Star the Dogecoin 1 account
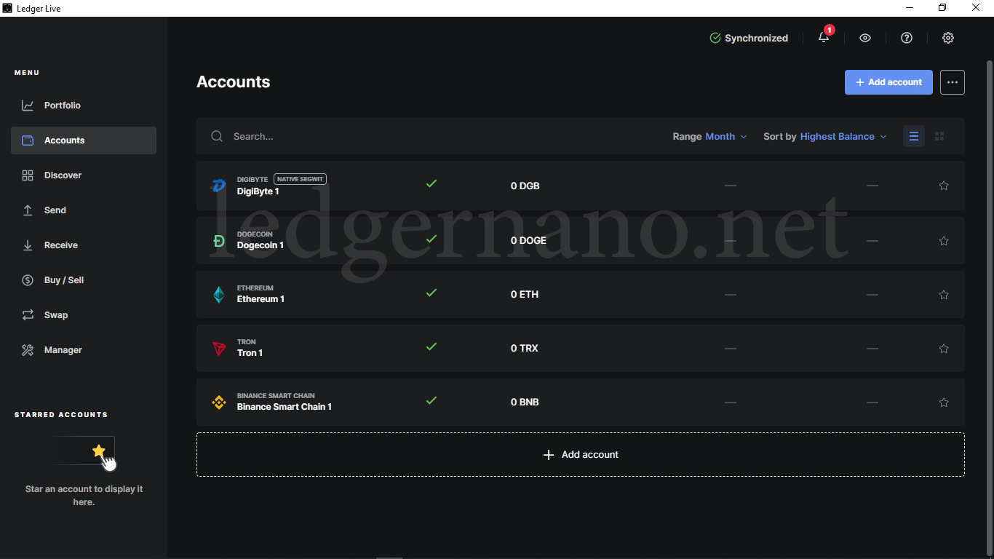Screen dimensions: 994x559 [944, 241]
